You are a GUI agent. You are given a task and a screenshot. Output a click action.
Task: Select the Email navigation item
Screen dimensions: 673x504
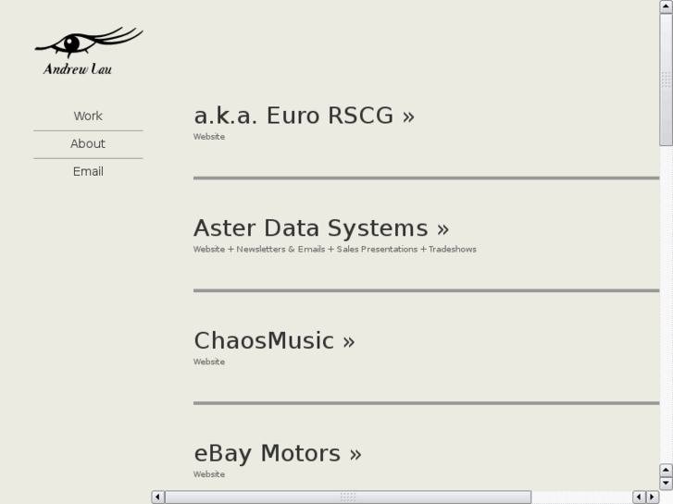tap(88, 171)
